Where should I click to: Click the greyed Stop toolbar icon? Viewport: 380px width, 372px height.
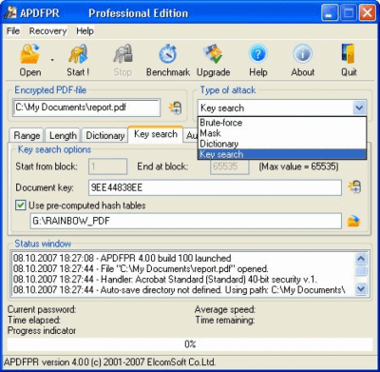tap(123, 60)
